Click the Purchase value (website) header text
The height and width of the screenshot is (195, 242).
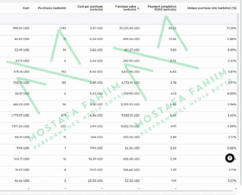tap(125, 8)
